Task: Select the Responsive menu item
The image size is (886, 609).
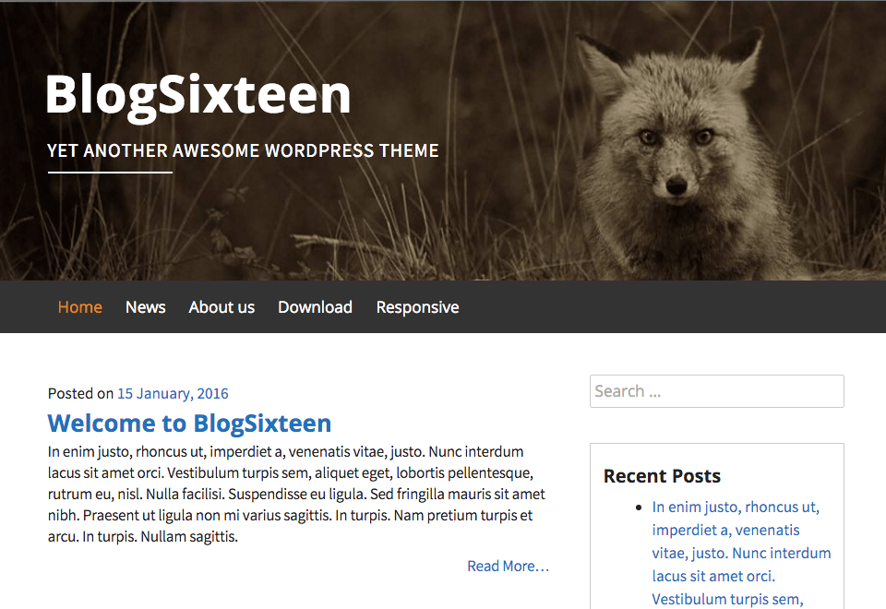Action: point(417,307)
